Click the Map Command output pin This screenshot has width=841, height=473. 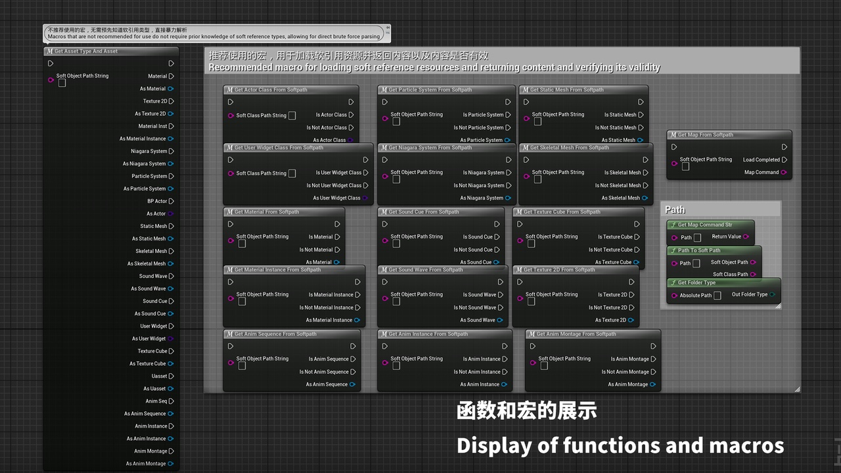click(x=784, y=172)
